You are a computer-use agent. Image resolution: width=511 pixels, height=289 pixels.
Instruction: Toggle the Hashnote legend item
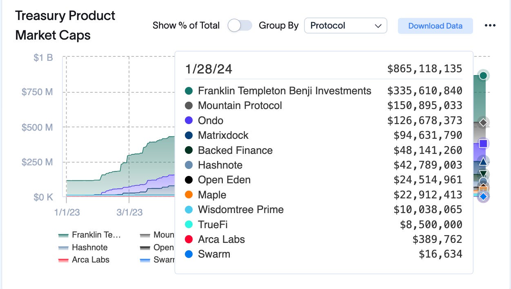[x=83, y=247]
